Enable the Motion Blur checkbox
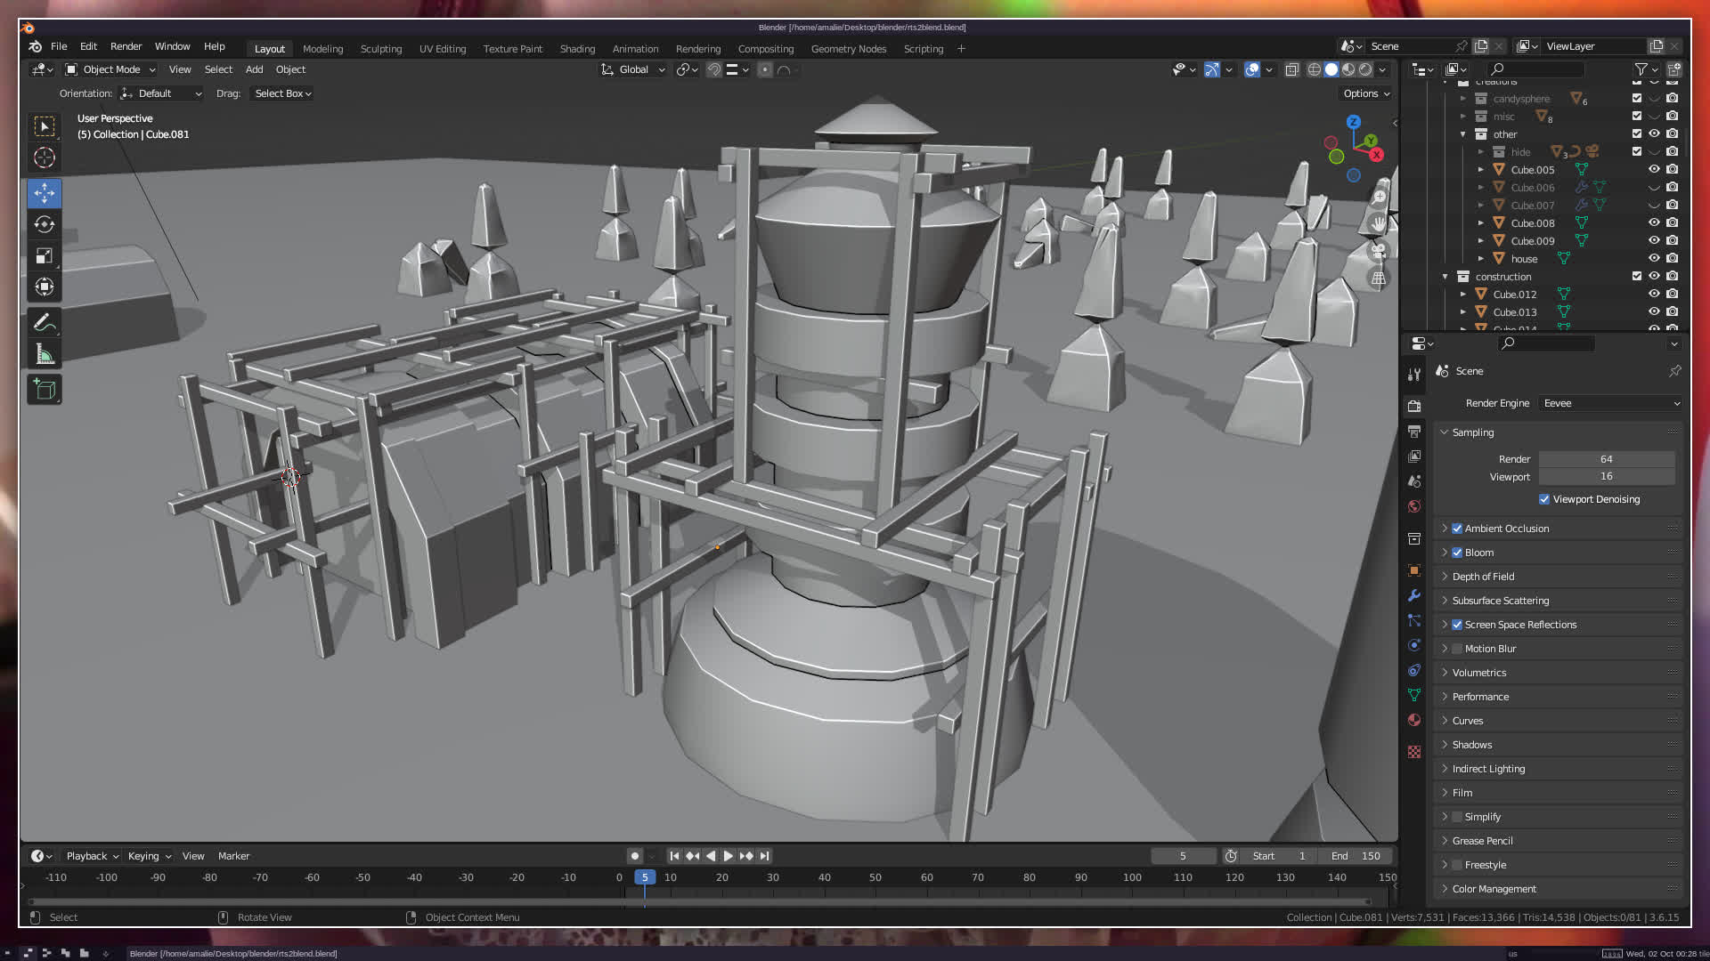The height and width of the screenshot is (961, 1710). point(1457,649)
